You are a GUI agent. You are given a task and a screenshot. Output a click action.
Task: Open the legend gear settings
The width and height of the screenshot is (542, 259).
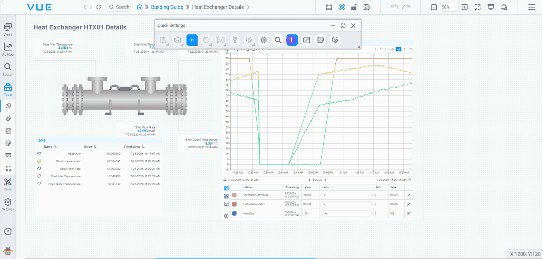tap(226, 216)
